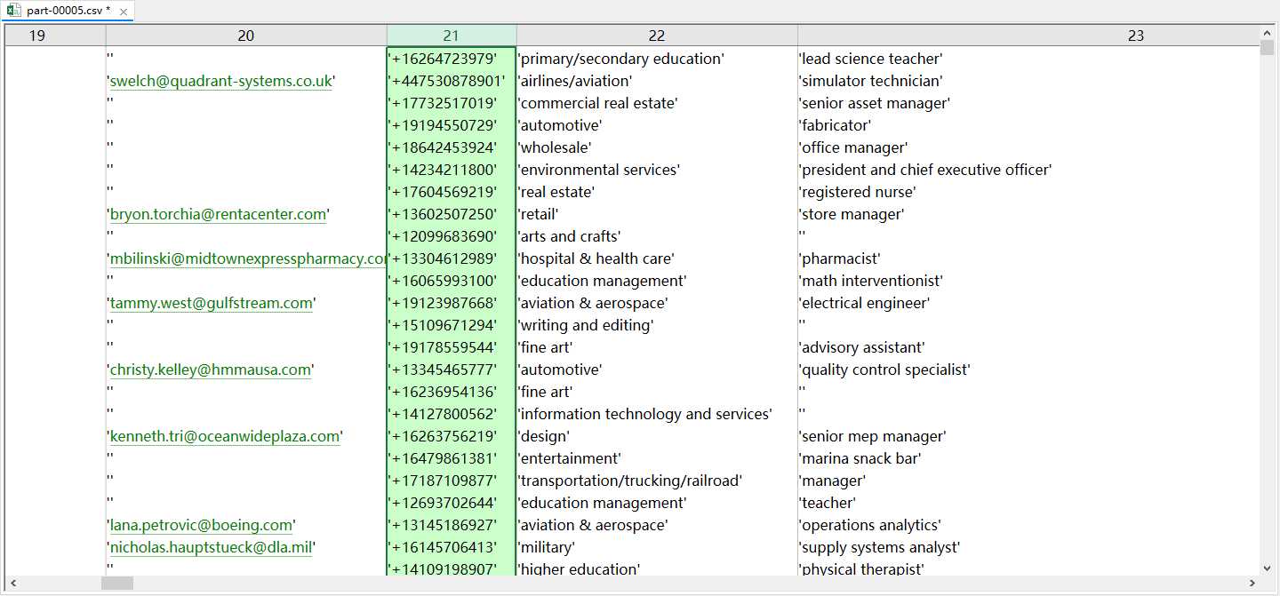Viewport: 1280px width, 596px height.
Task: Click the vertical scrollbar up arrow
Action: [x=1267, y=33]
